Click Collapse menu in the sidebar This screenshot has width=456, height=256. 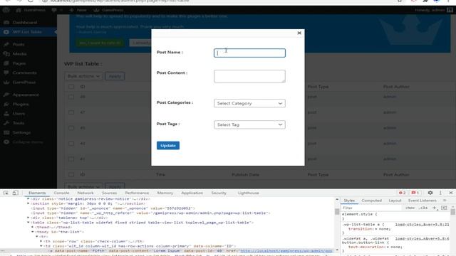tap(27, 142)
